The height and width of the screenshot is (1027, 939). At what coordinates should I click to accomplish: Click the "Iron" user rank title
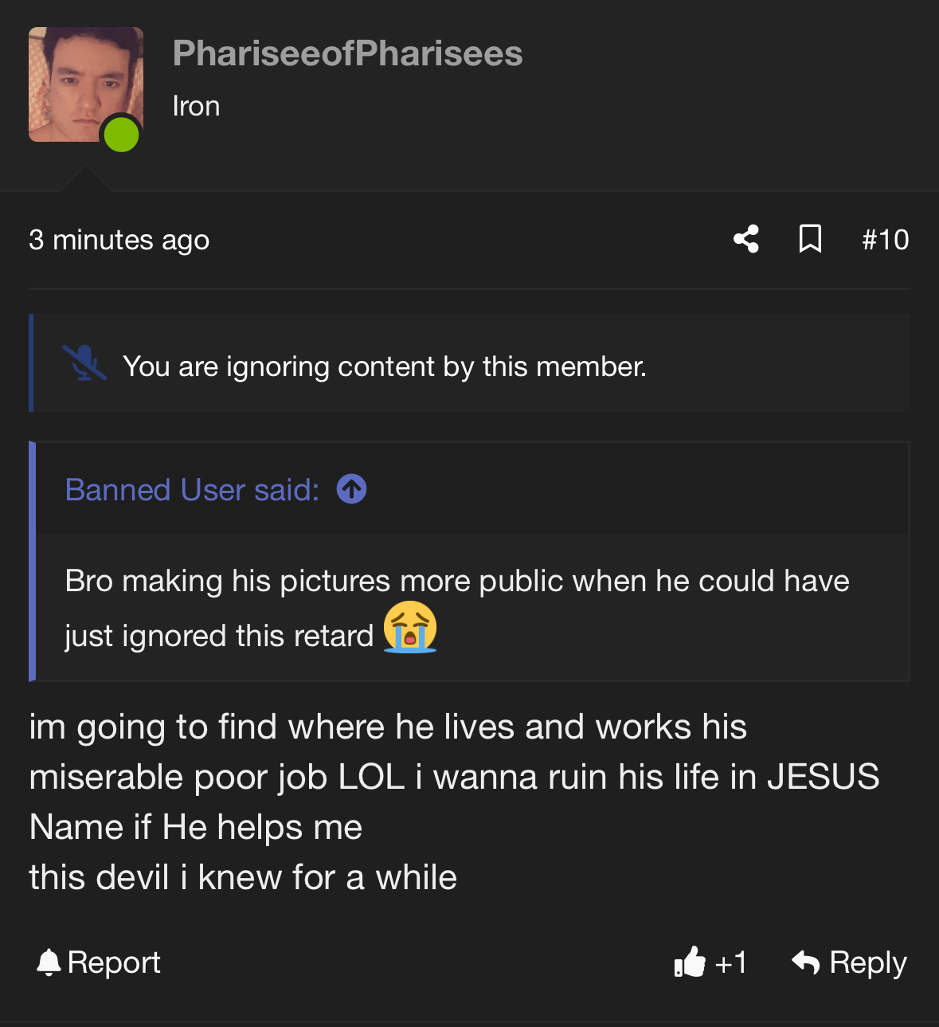point(196,106)
